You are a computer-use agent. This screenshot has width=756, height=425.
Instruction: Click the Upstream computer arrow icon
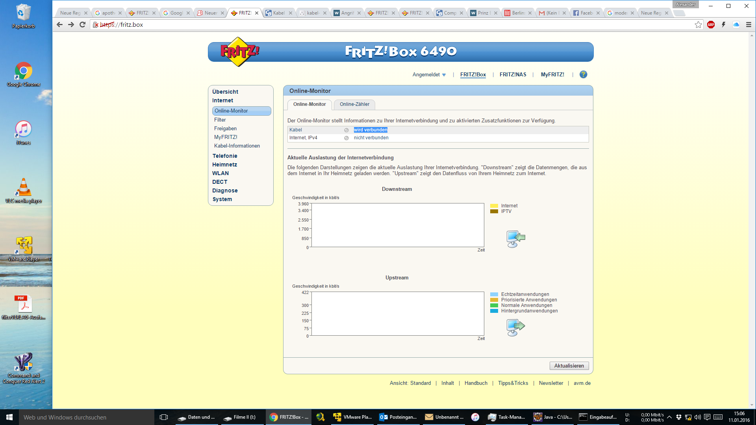[x=515, y=327]
